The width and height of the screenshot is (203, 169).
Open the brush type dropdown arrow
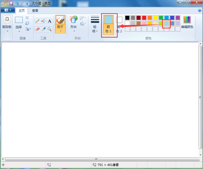coord(60,31)
